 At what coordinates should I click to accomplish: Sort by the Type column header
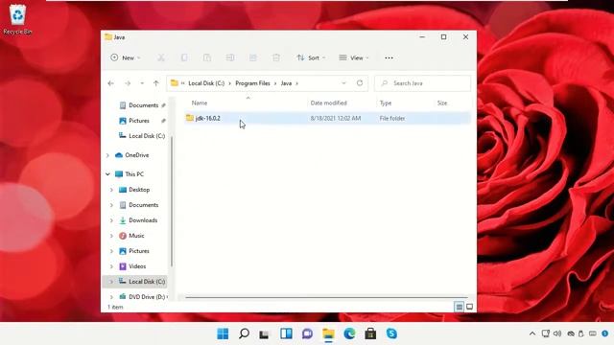pos(386,103)
